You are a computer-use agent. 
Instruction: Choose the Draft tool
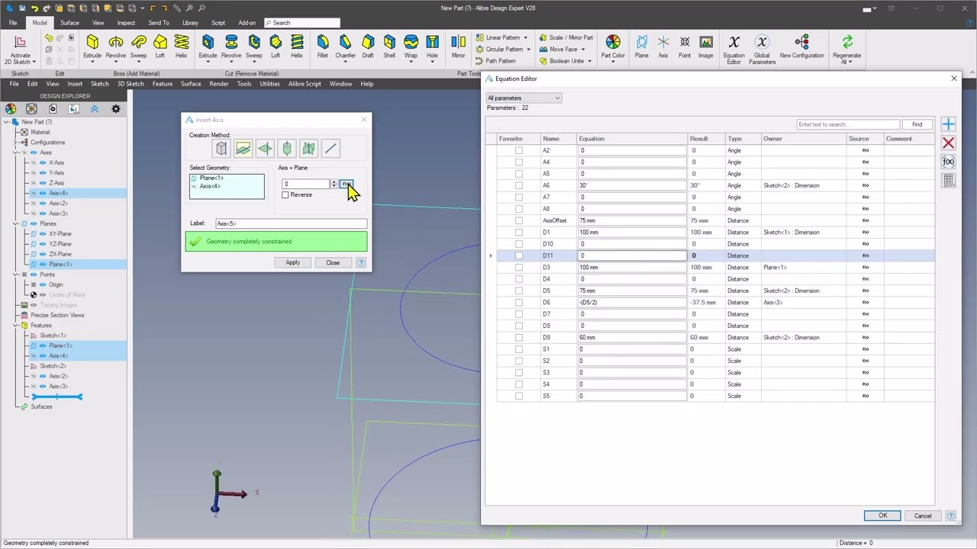[x=368, y=46]
